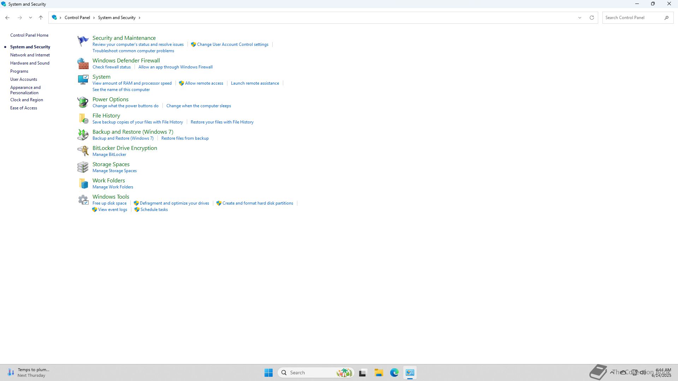678x381 pixels.
Task: Click the Windows Tools gear icon
Action: click(83, 200)
